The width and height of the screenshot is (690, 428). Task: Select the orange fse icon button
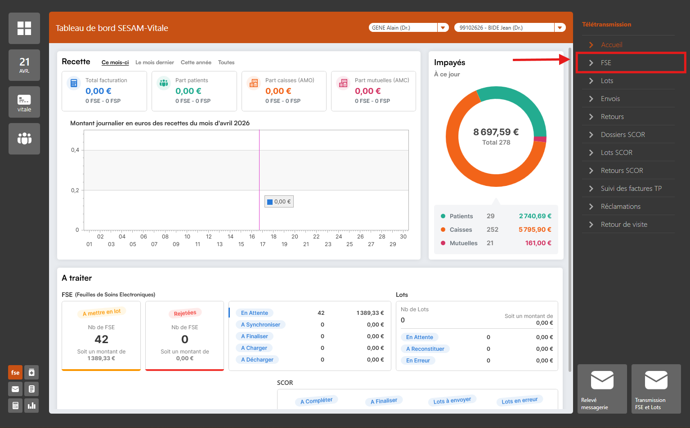click(15, 373)
